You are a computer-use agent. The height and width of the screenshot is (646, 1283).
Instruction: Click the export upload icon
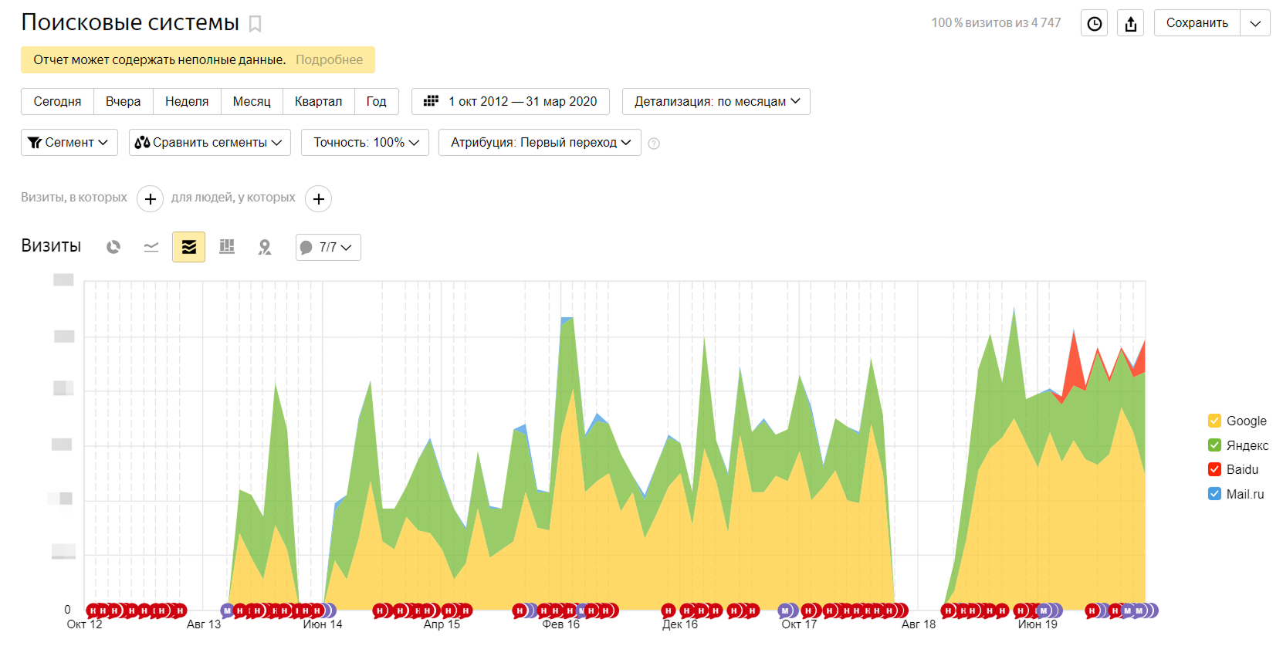1131,23
